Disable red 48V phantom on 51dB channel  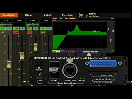click(x=29, y=32)
